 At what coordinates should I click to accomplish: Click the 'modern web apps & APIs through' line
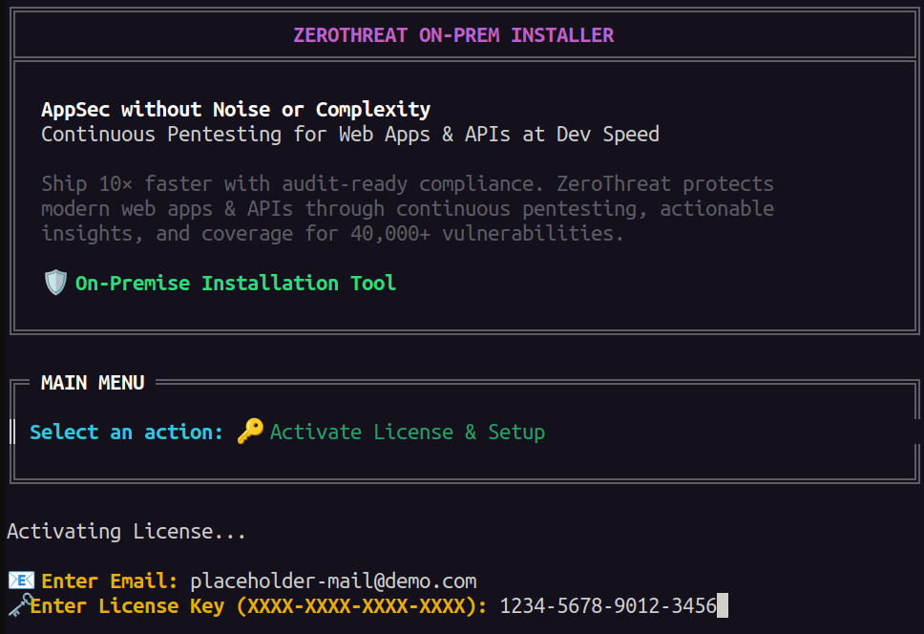click(x=408, y=208)
